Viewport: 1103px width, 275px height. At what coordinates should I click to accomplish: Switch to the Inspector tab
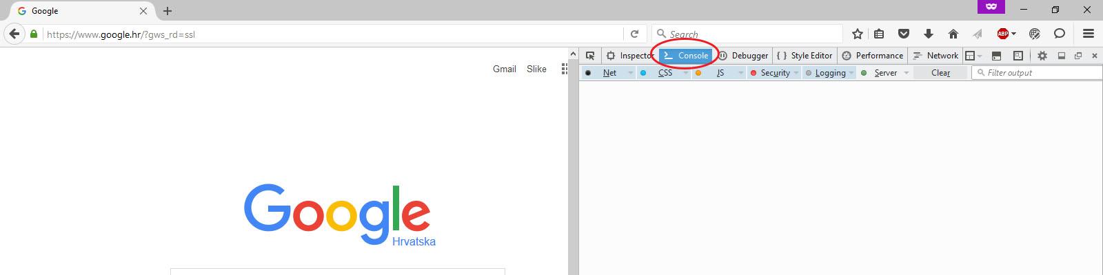point(630,56)
